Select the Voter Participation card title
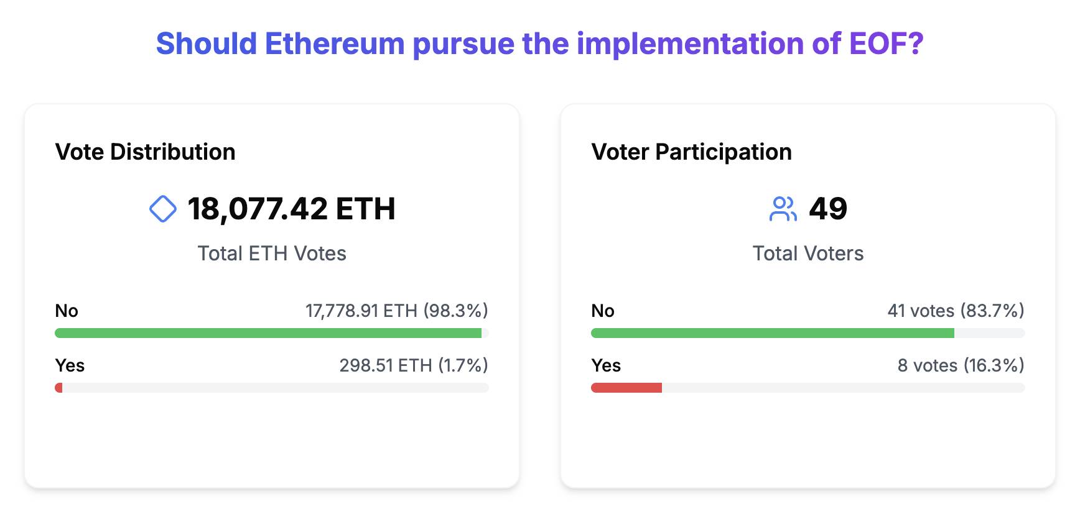The width and height of the screenshot is (1080, 512). 691,152
